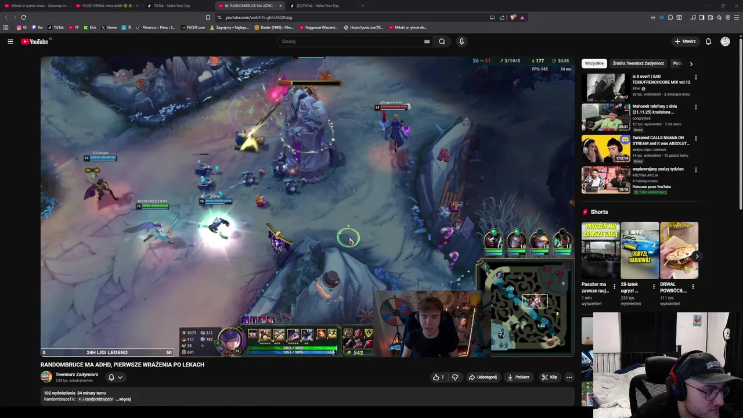This screenshot has width=743, height=418.
Task: Open 'PASAŻER MA ZAWSZE RACJĘ' short thumbnail
Action: click(601, 250)
